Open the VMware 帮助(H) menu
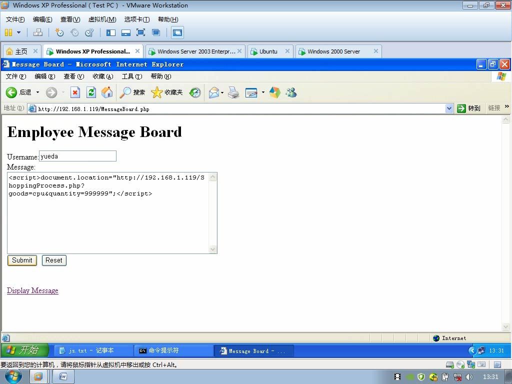This screenshot has height=384, width=512. (168, 19)
